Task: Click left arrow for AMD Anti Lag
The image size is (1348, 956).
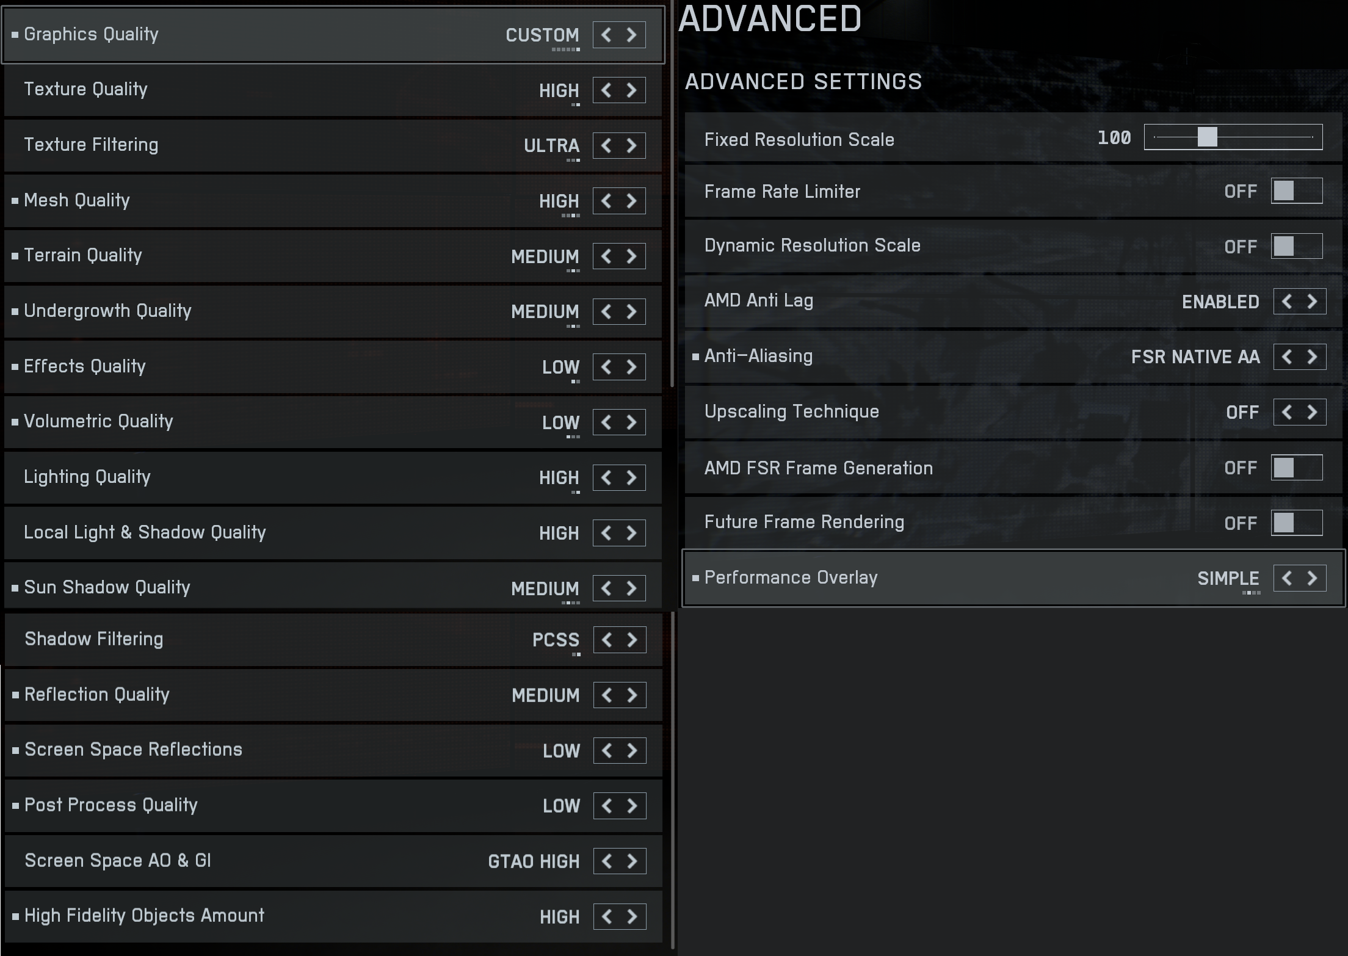Action: (1287, 302)
